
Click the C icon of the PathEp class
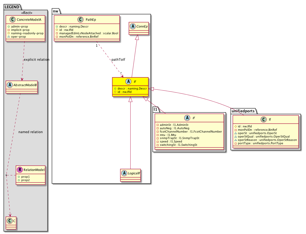coord(81,19)
